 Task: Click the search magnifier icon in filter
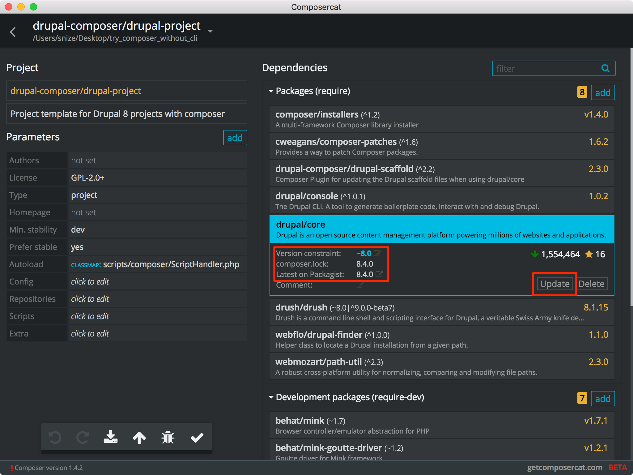pyautogui.click(x=605, y=68)
